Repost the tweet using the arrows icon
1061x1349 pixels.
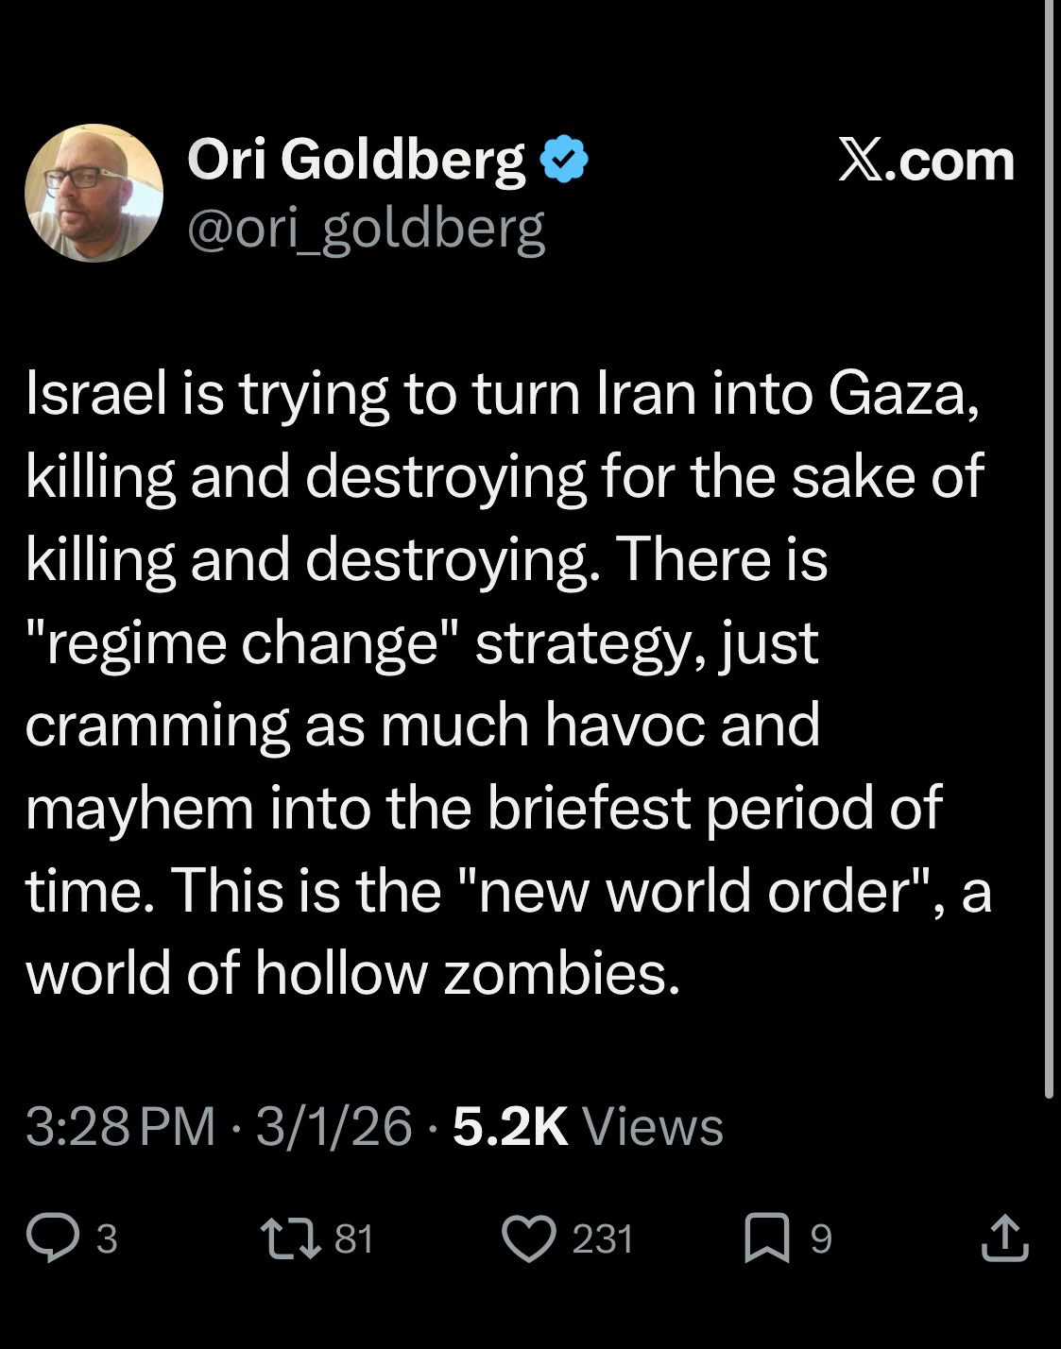click(x=297, y=1238)
